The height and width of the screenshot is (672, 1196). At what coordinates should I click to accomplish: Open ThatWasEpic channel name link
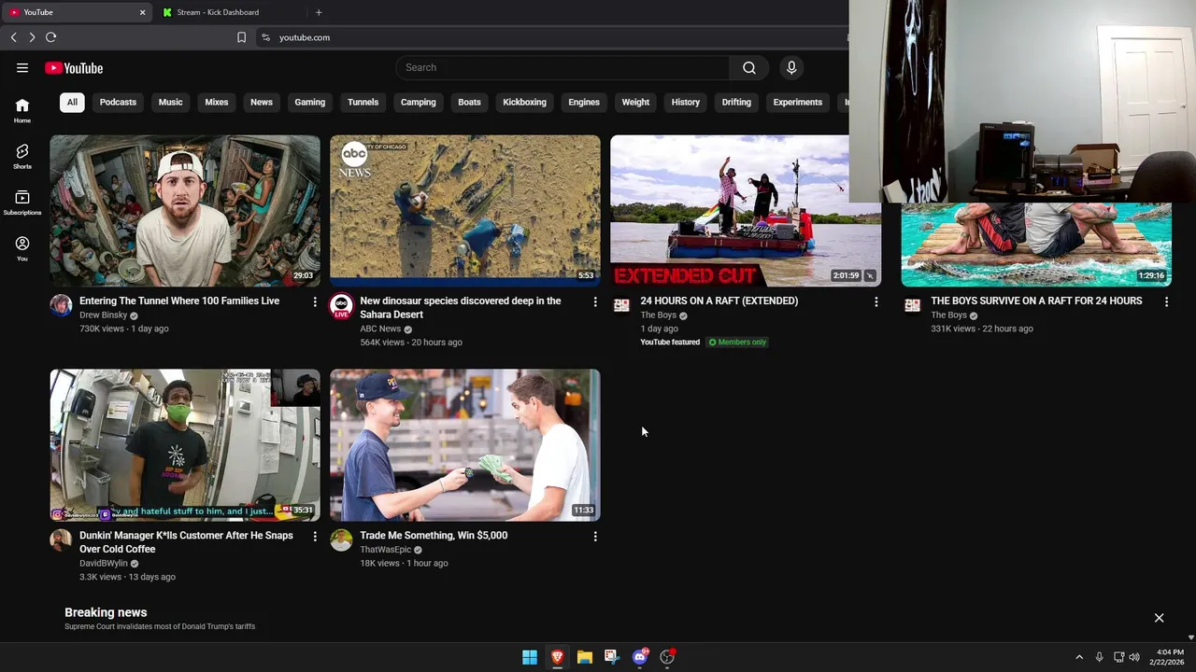[385, 550]
